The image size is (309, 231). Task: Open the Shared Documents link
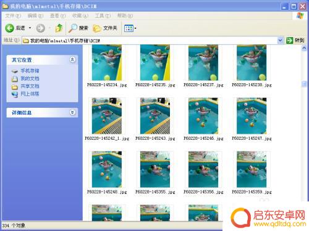coord(30,86)
